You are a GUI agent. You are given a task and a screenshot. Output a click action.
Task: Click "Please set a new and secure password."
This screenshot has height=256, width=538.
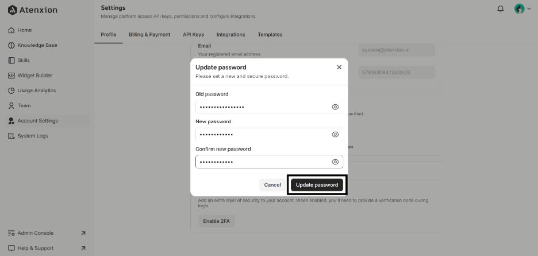[242, 76]
